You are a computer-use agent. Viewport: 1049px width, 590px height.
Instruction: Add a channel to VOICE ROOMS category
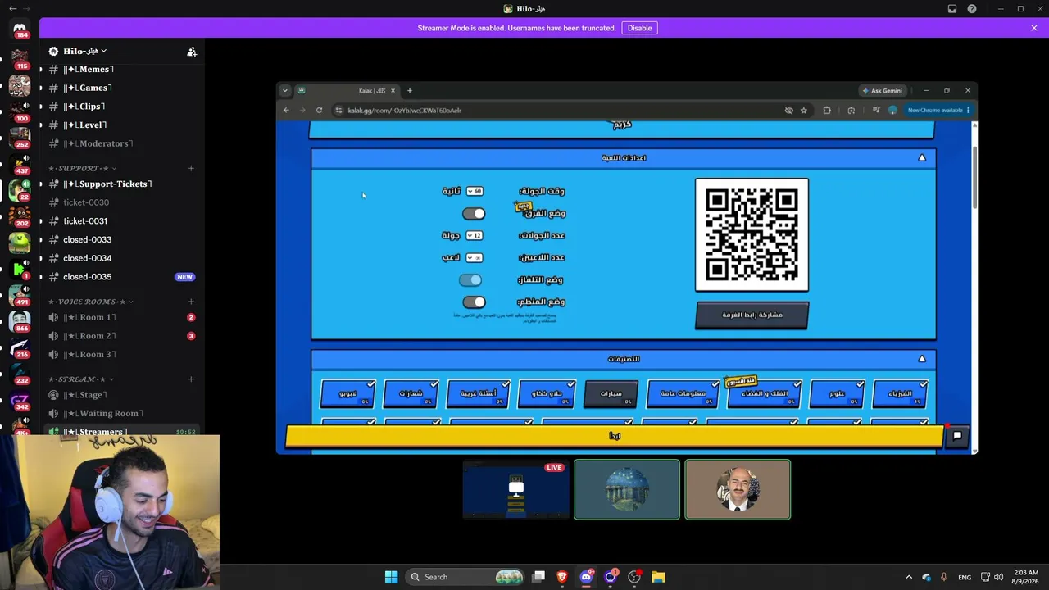click(x=191, y=302)
